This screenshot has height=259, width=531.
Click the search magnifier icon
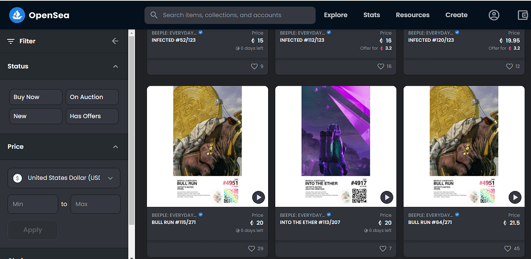(x=154, y=15)
